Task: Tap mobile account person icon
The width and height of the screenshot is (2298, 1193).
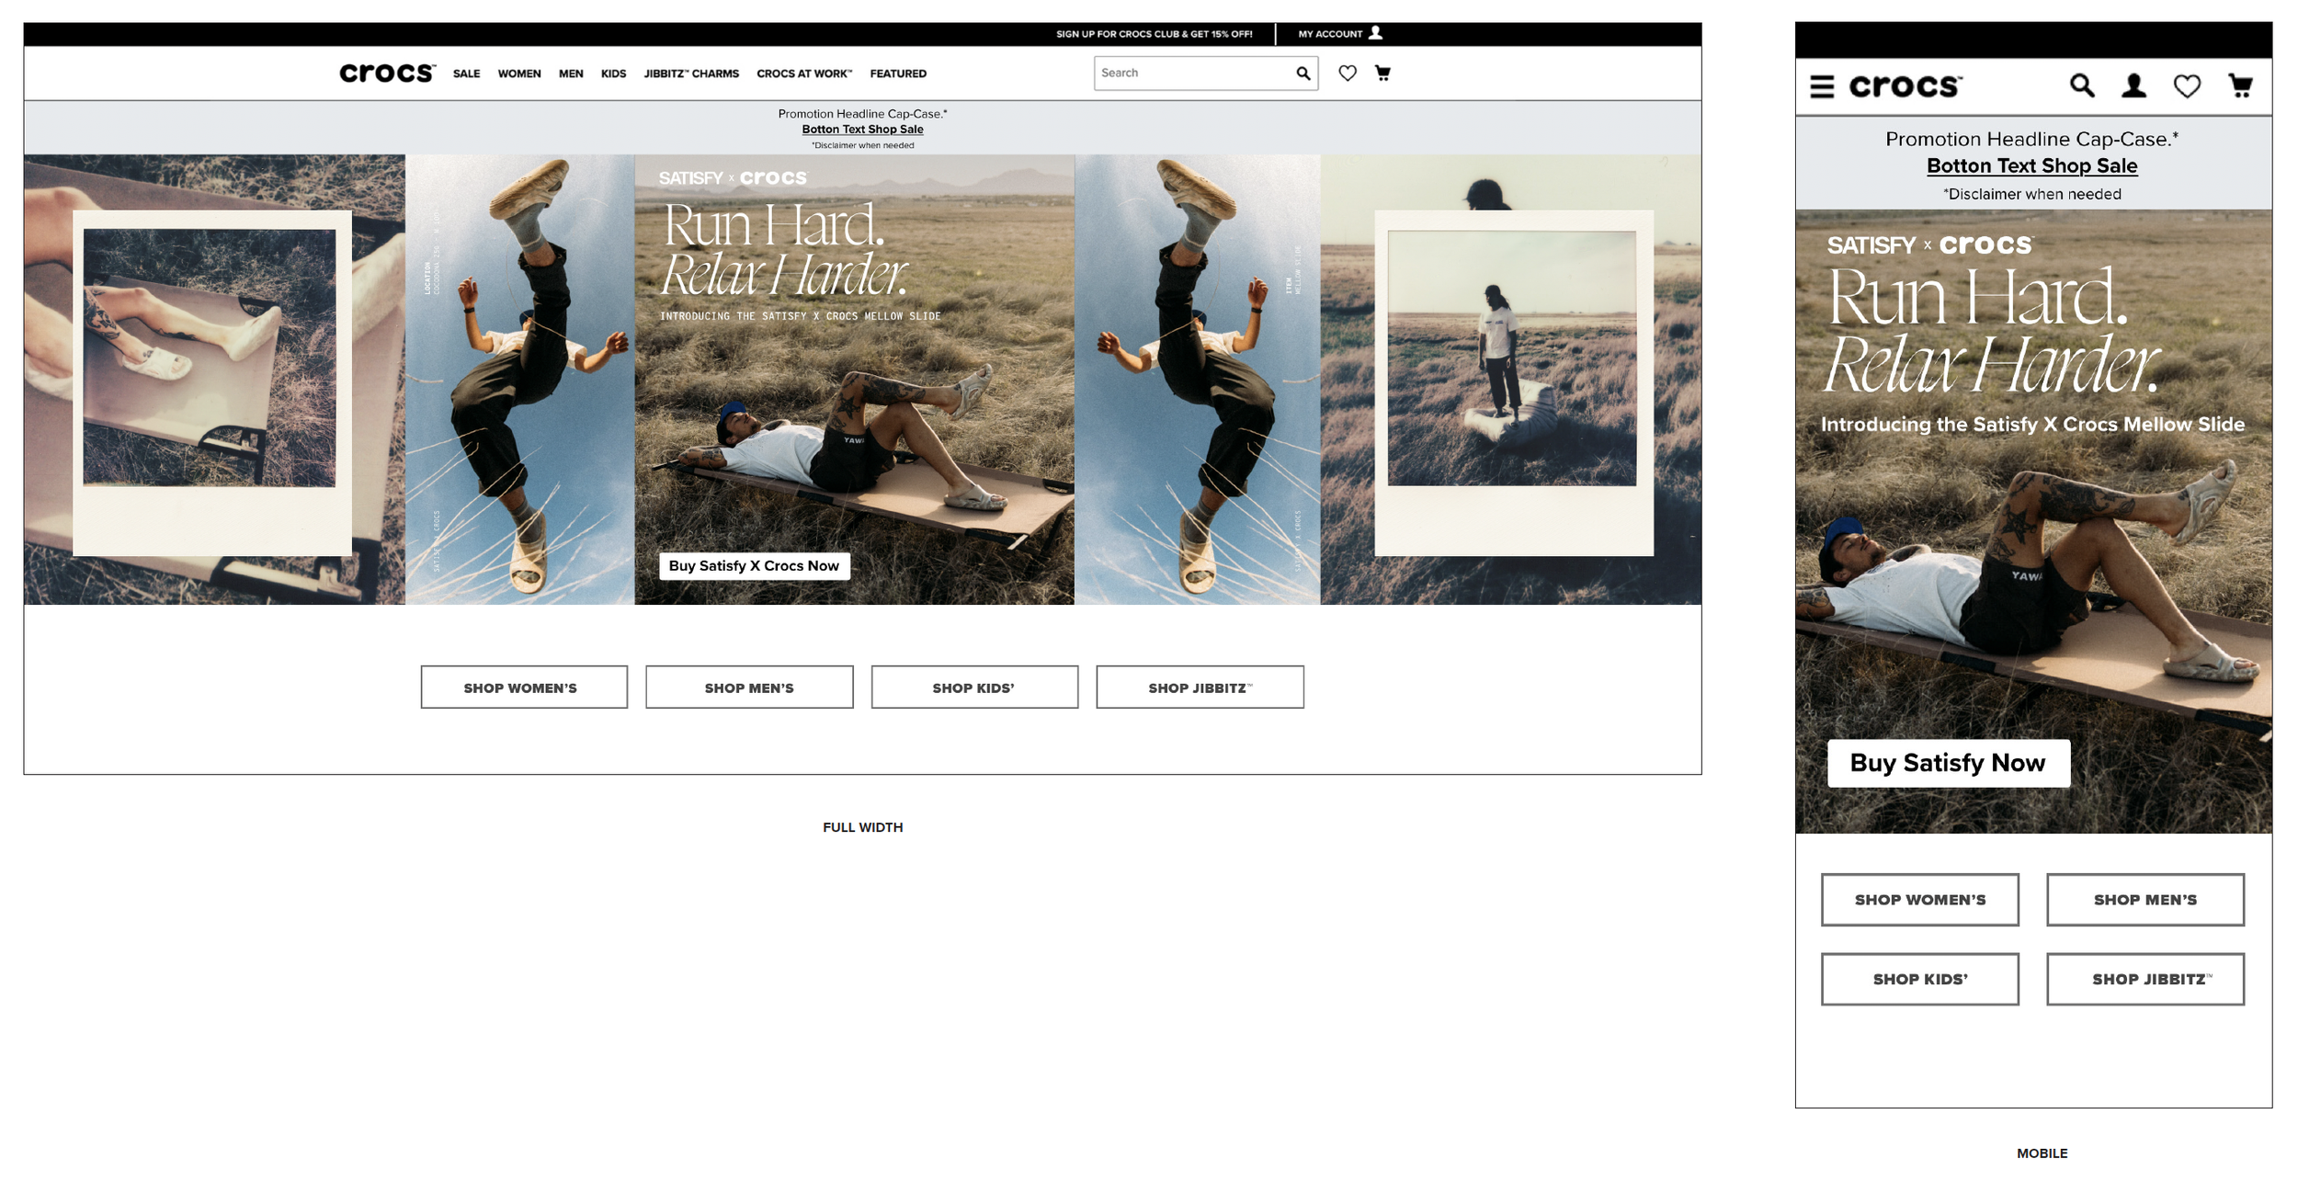Action: point(2133,86)
